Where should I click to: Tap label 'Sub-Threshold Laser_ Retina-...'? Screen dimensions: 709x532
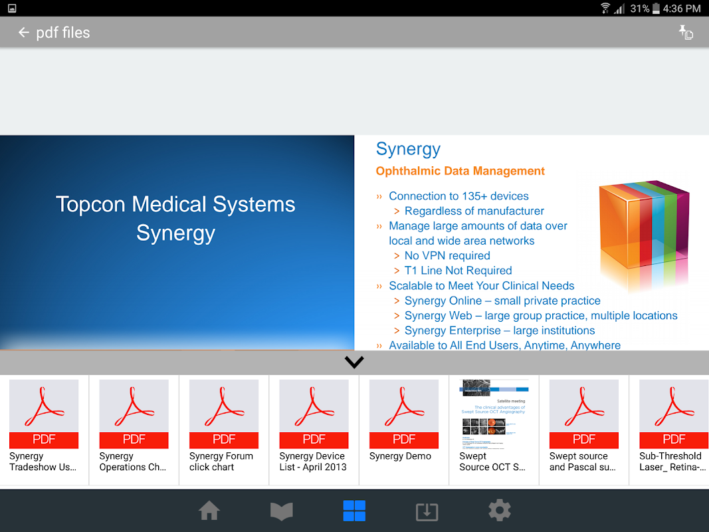(673, 462)
